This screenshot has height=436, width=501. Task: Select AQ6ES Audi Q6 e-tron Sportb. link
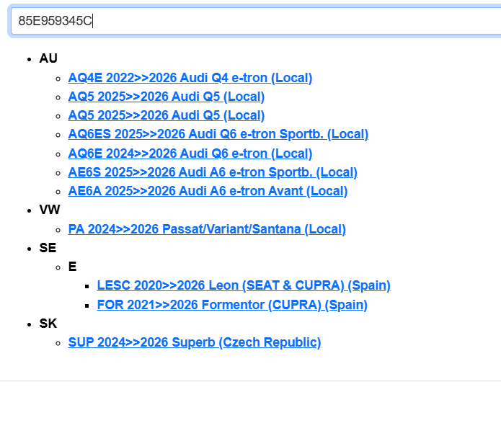tap(218, 134)
